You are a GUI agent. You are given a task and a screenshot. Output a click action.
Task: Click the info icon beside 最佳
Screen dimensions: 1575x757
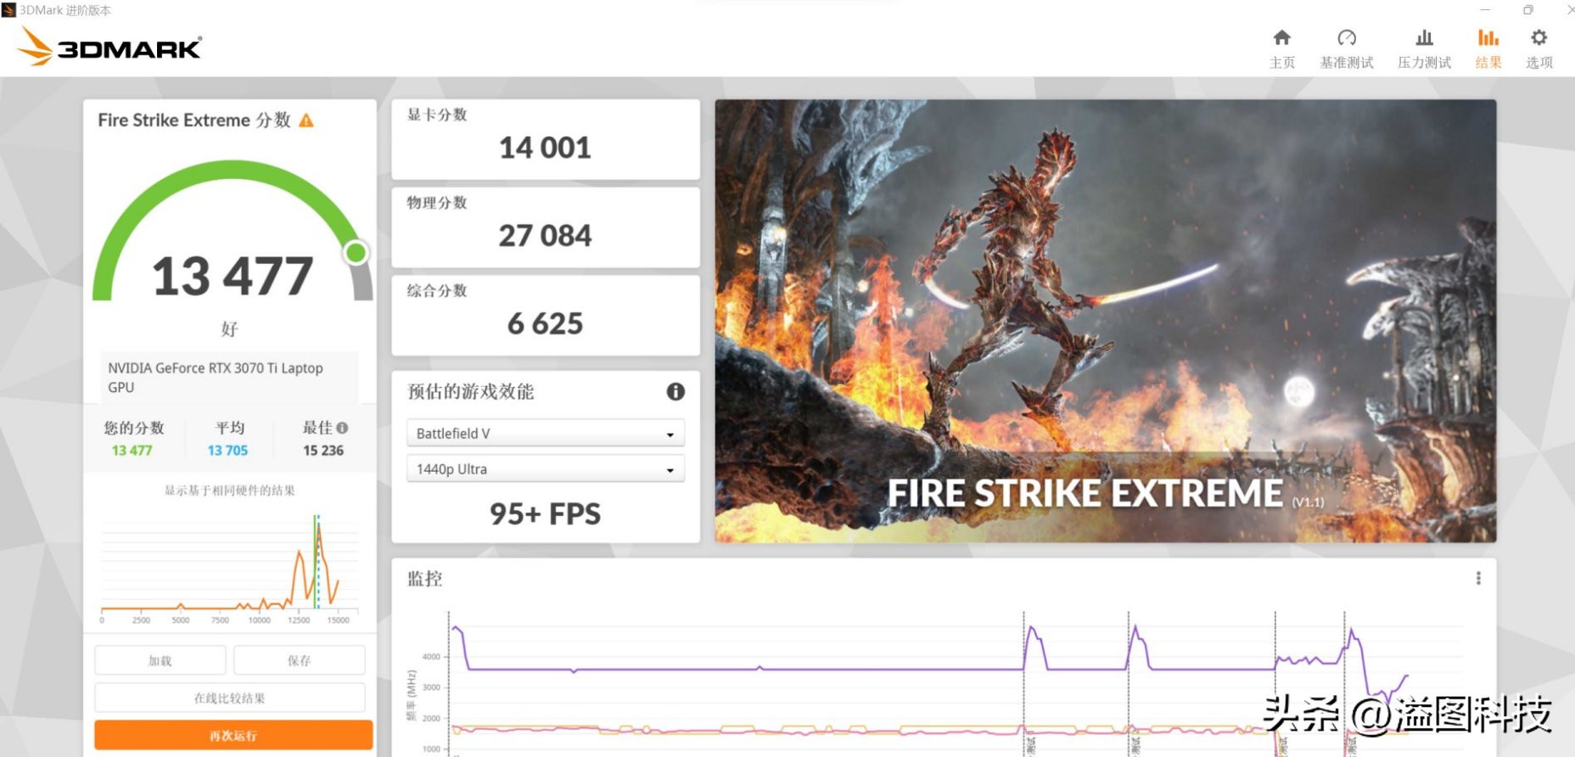tap(342, 428)
